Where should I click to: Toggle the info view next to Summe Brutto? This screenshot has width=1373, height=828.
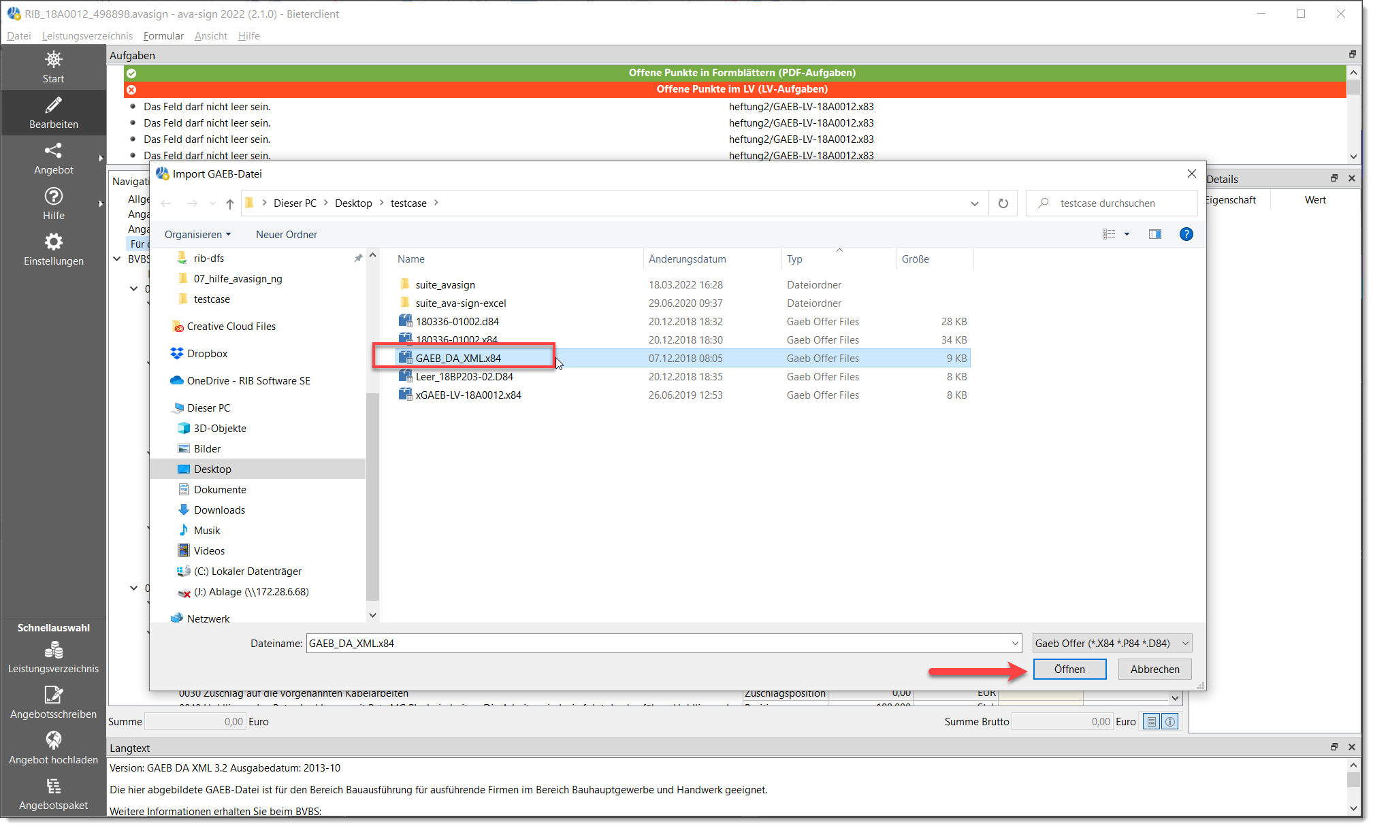[x=1170, y=722]
